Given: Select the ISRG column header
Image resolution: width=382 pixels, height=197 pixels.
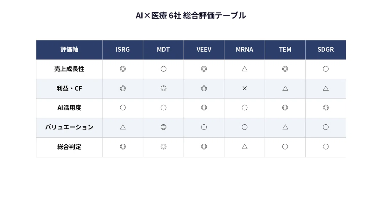Looking at the screenshot, I should (x=123, y=50).
